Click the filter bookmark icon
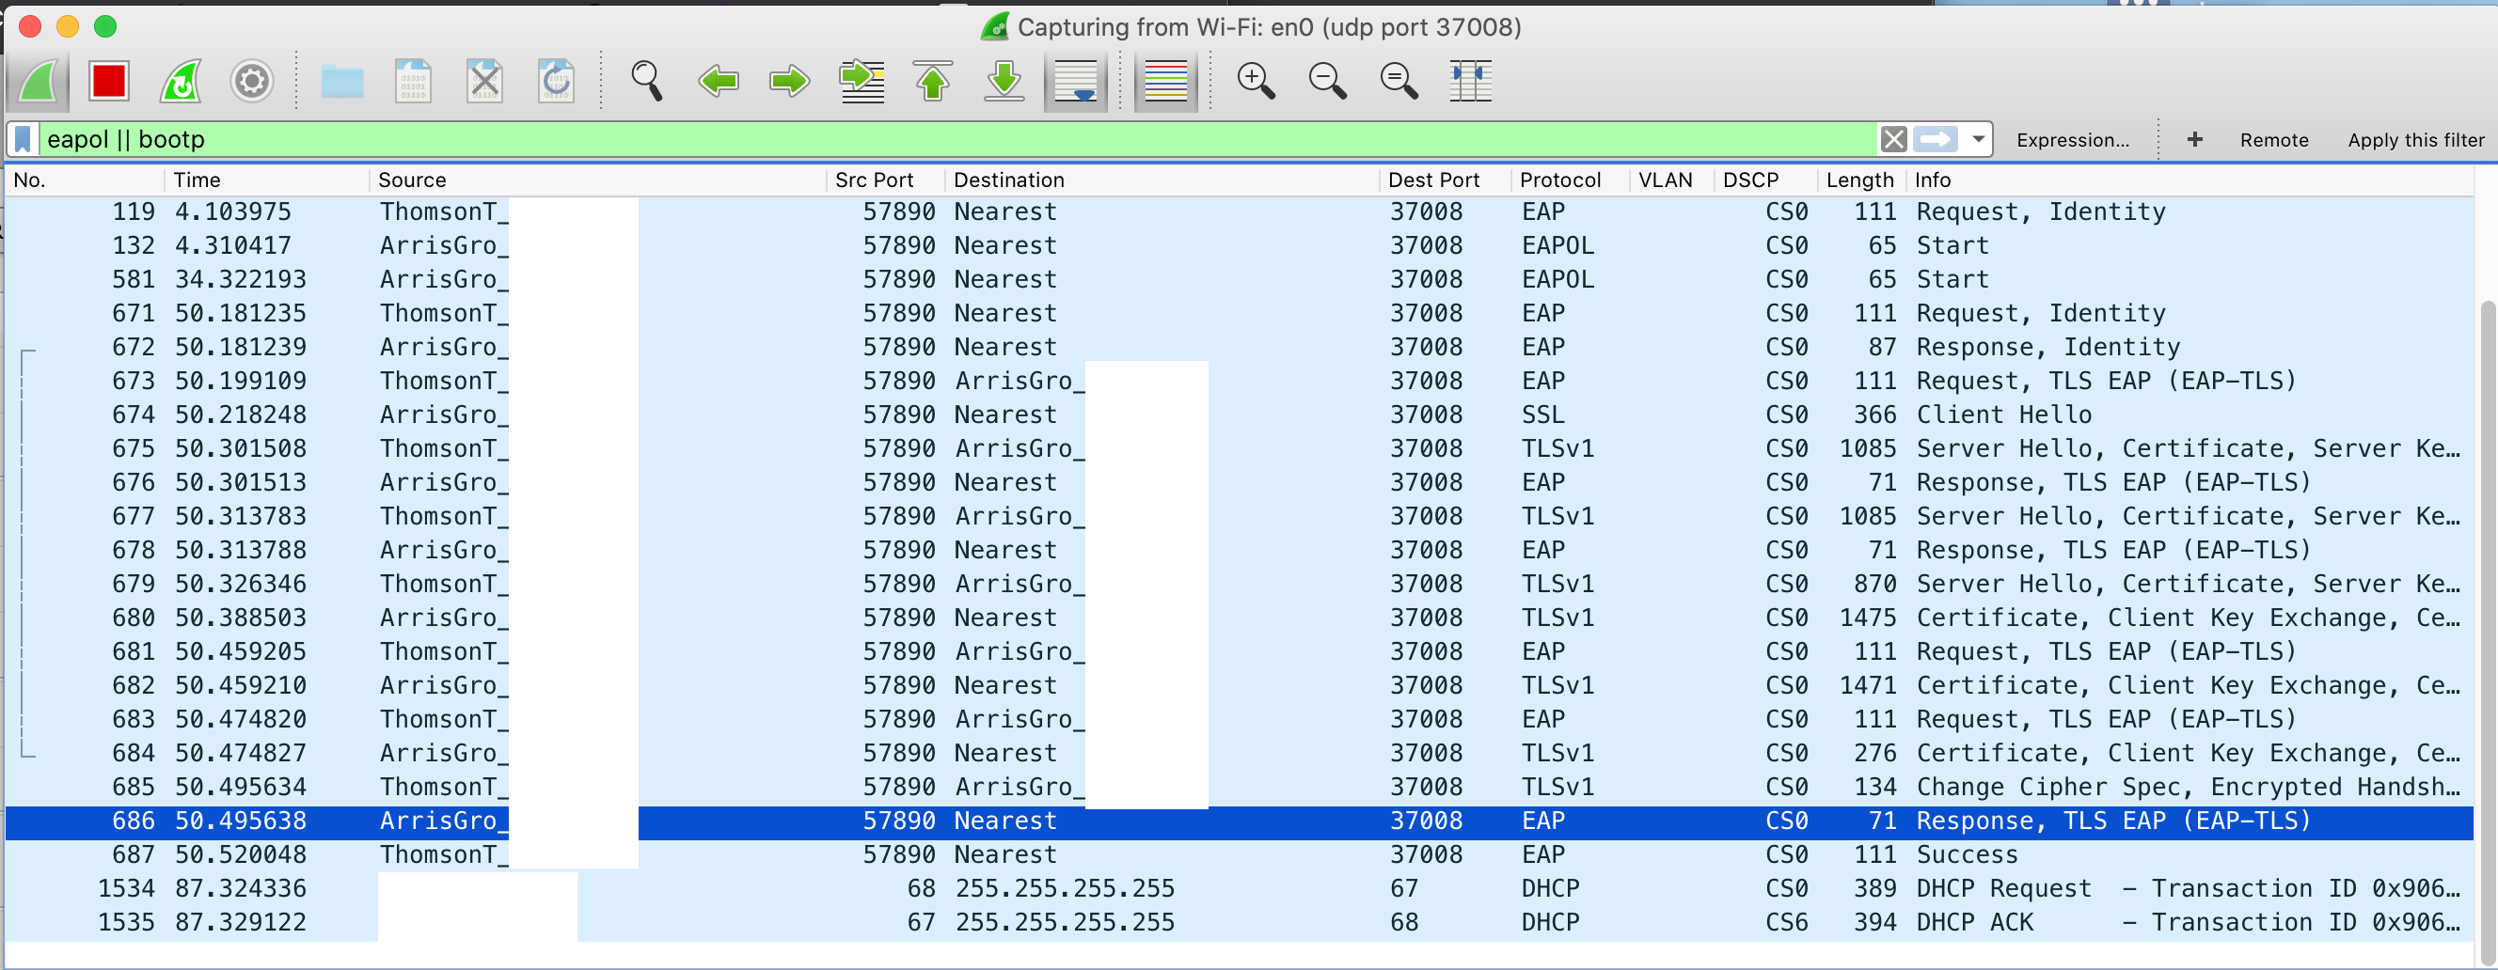Viewport: 2498px width, 970px height. pos(24,139)
